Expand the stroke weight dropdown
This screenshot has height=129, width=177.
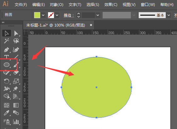pyautogui.click(x=98, y=15)
